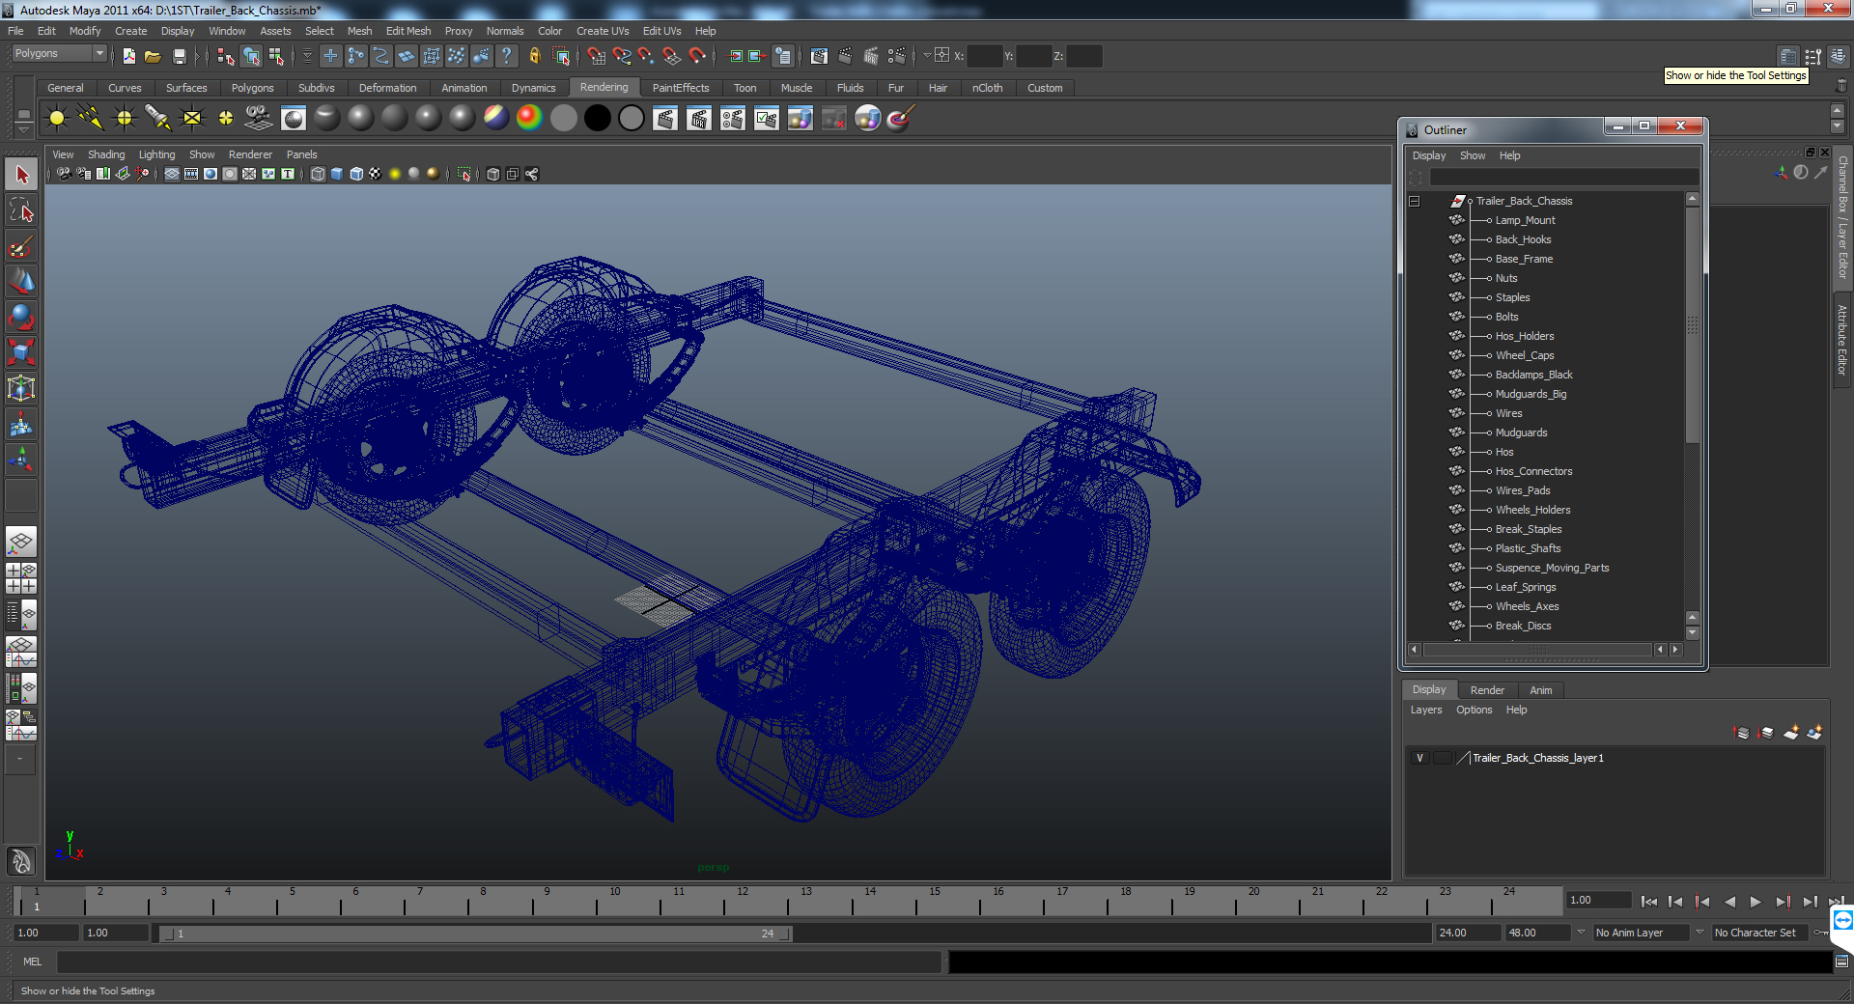Open the Polygons menu set dropdown
This screenshot has width=1854, height=1004.
tap(59, 54)
